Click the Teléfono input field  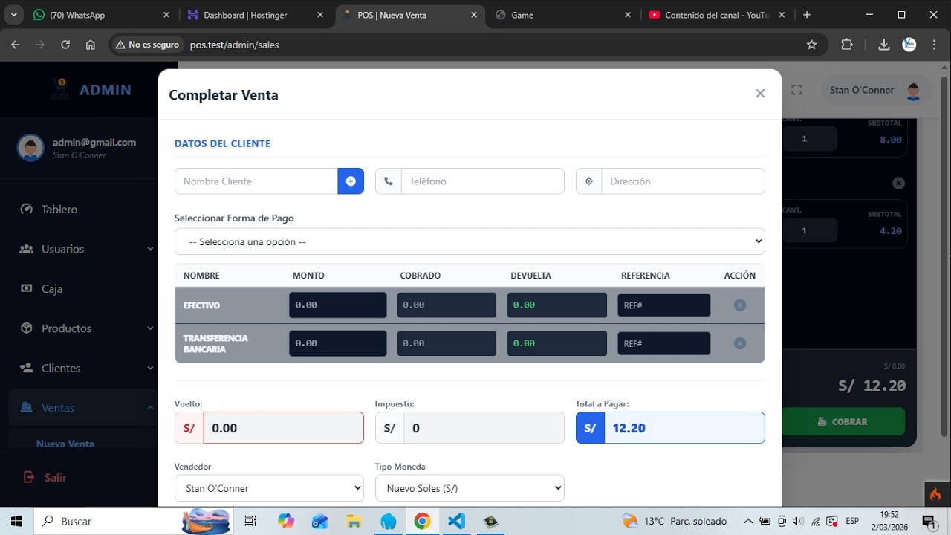coord(482,181)
